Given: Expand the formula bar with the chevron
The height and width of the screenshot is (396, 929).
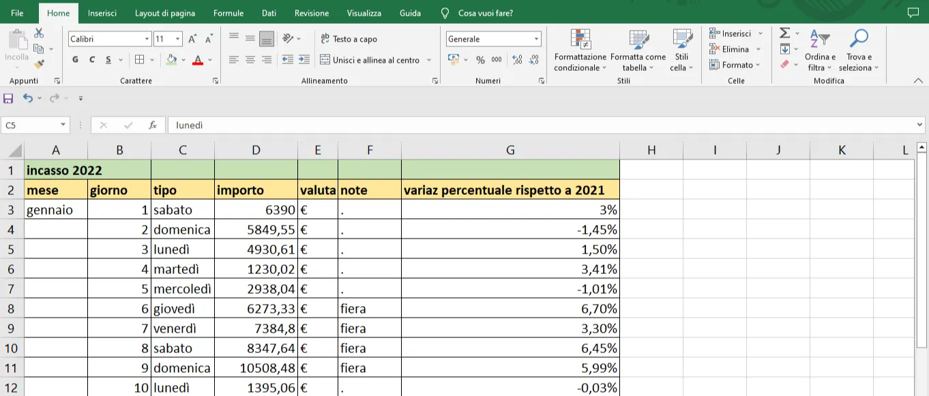Looking at the screenshot, I should coord(920,125).
